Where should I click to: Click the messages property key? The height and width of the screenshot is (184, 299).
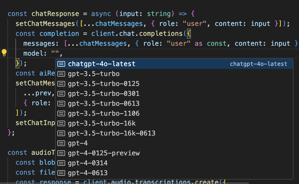coord(39,44)
